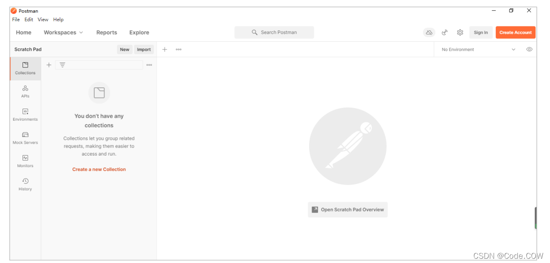Viewport: 550px width, 263px height.
Task: Click the New button
Action: [x=124, y=49]
